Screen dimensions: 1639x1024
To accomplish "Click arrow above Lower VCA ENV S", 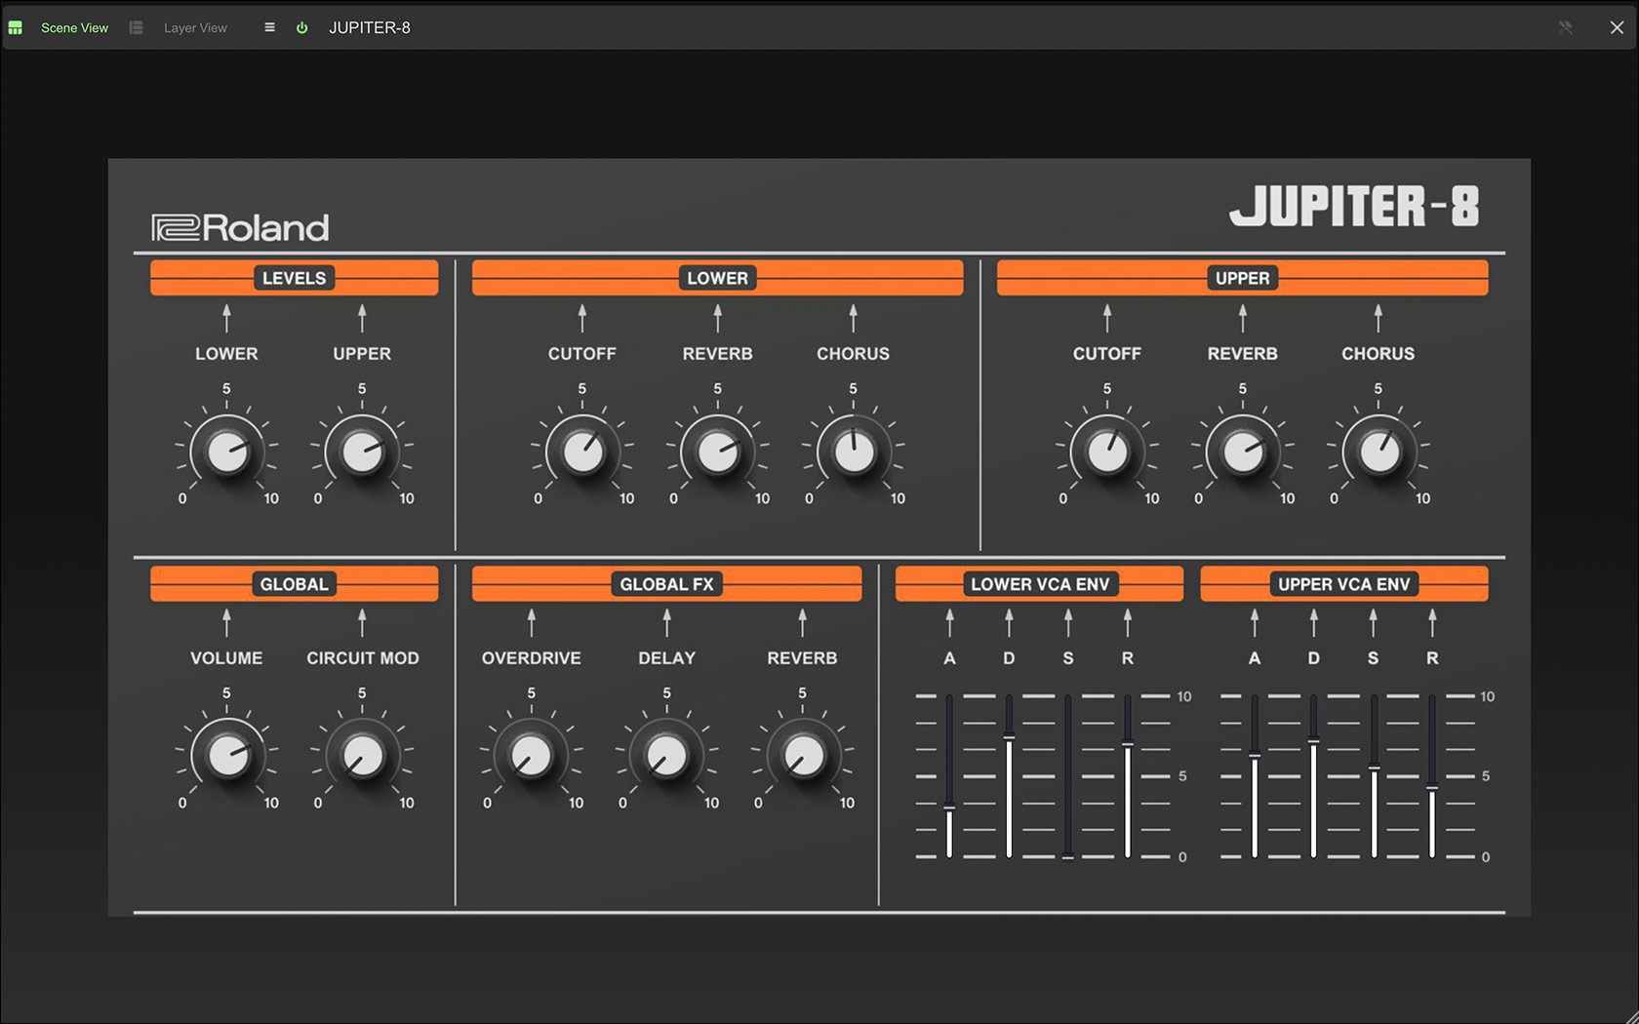I will click(x=1068, y=622).
